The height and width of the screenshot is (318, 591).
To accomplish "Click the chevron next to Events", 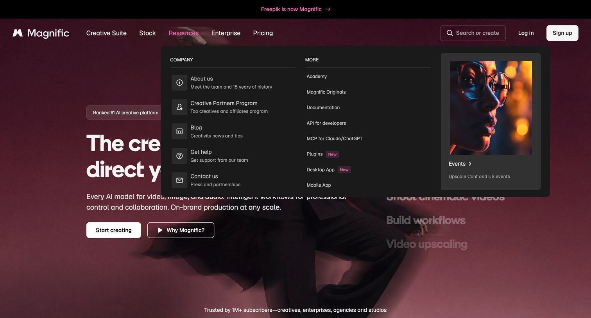I will pyautogui.click(x=470, y=164).
